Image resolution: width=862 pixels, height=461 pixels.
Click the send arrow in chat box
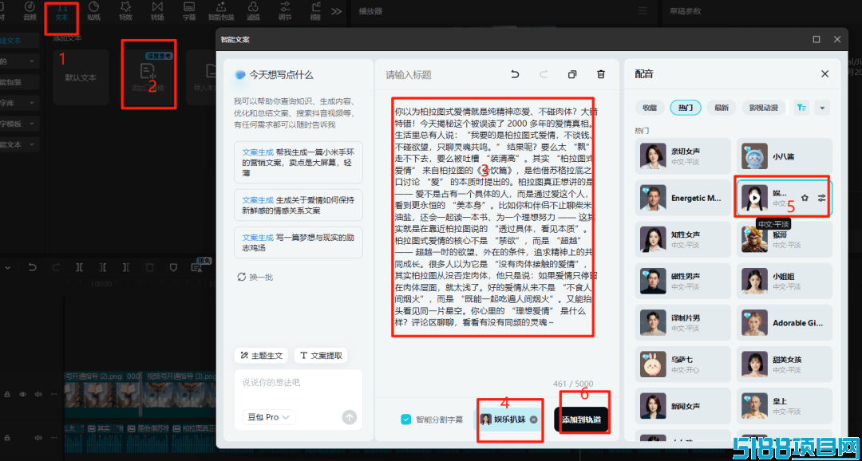(349, 417)
